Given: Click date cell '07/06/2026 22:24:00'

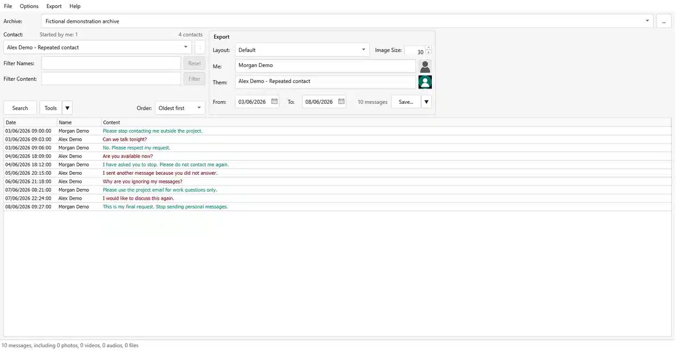Looking at the screenshot, I should click(x=28, y=199).
